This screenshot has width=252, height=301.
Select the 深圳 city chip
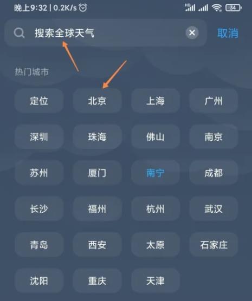39,137
